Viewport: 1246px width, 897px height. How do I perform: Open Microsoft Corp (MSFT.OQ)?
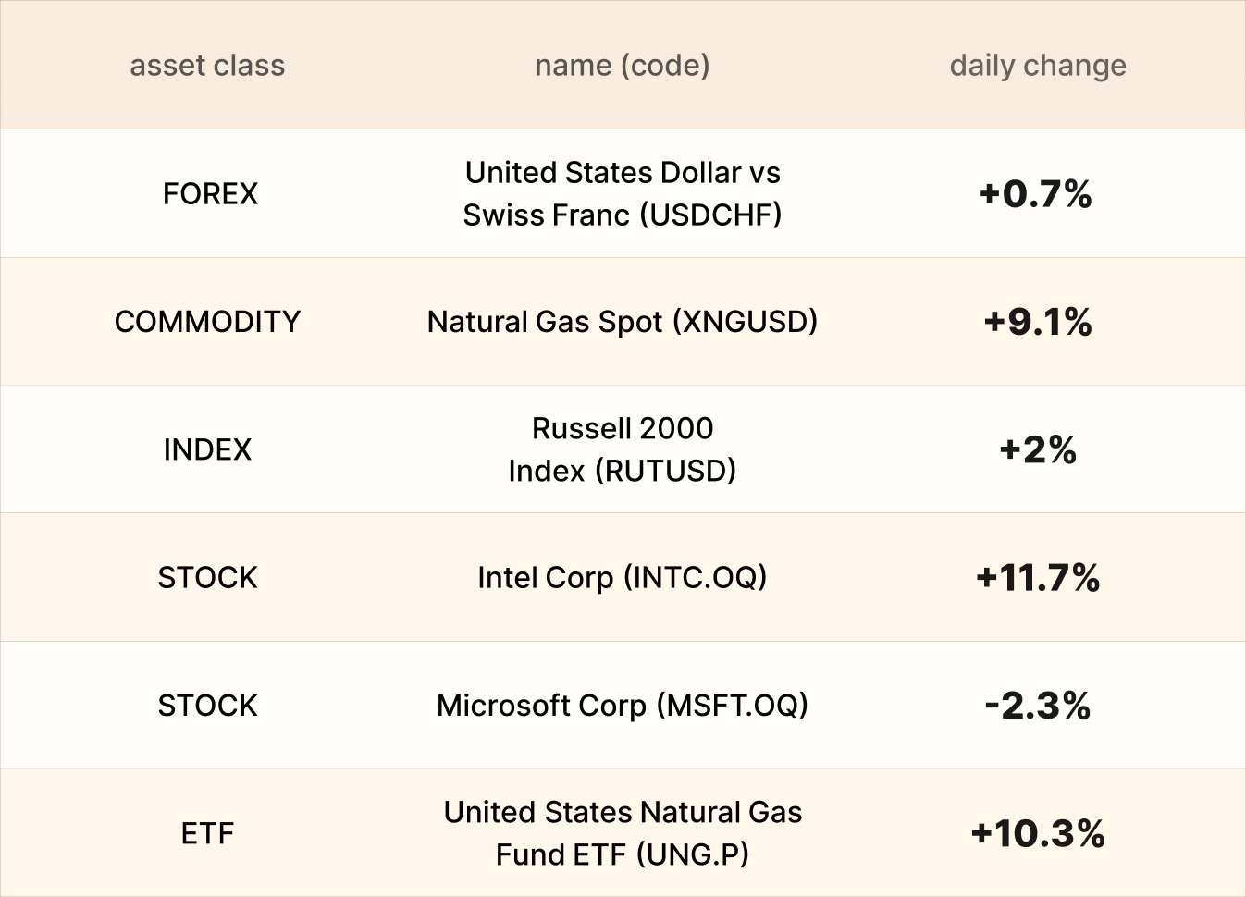point(622,706)
